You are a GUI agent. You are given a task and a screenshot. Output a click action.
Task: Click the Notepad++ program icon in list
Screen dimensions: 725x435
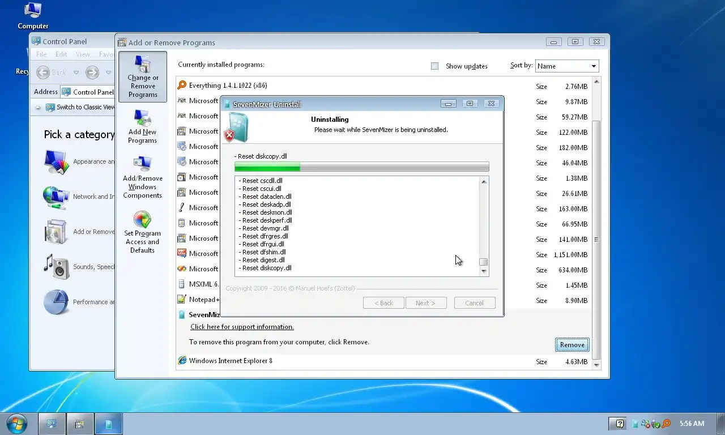[182, 300]
